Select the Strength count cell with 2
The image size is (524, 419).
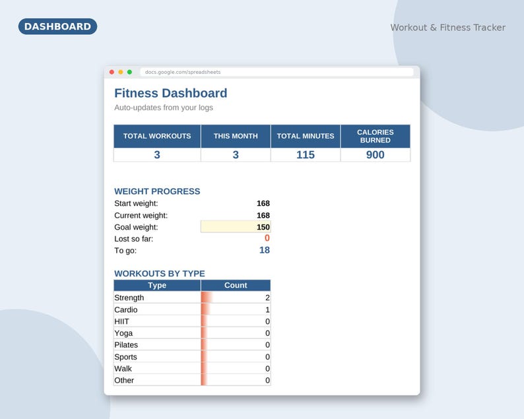point(236,298)
